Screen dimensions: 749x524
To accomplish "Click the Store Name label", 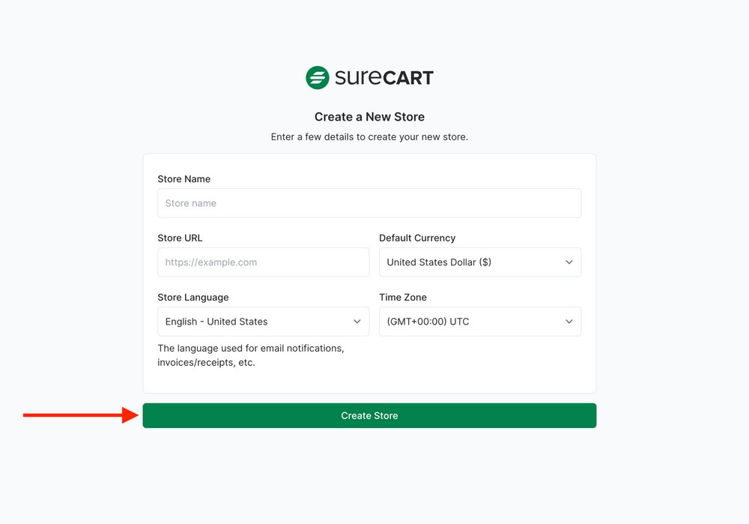I will pyautogui.click(x=184, y=178).
